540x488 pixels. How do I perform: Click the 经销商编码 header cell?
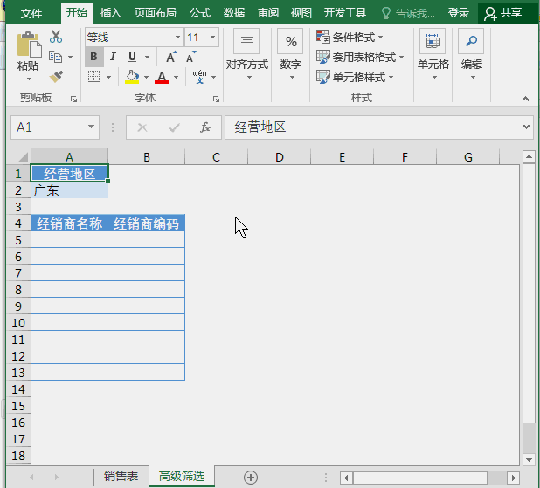tap(147, 223)
